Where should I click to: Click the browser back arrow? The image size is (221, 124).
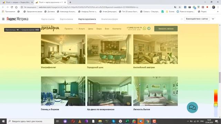(x=3, y=7)
